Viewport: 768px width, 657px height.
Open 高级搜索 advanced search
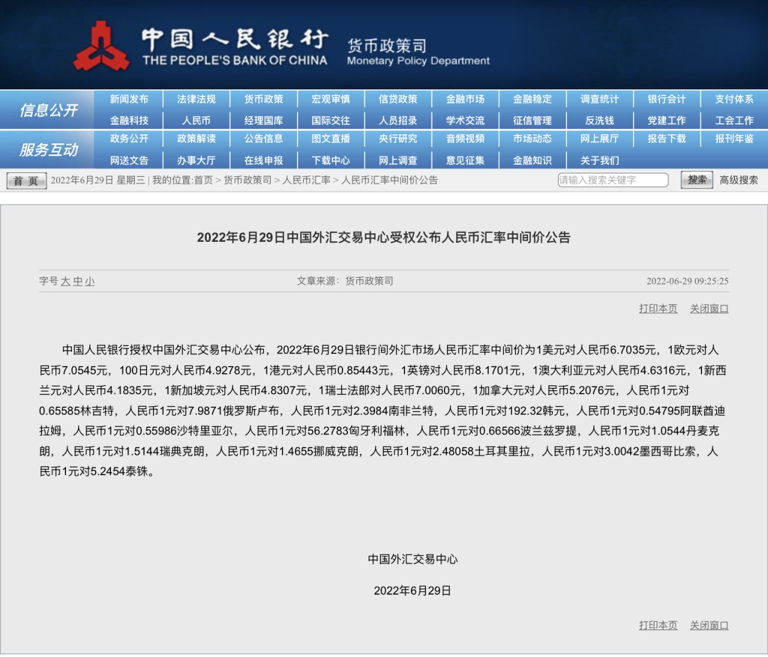pyautogui.click(x=739, y=180)
